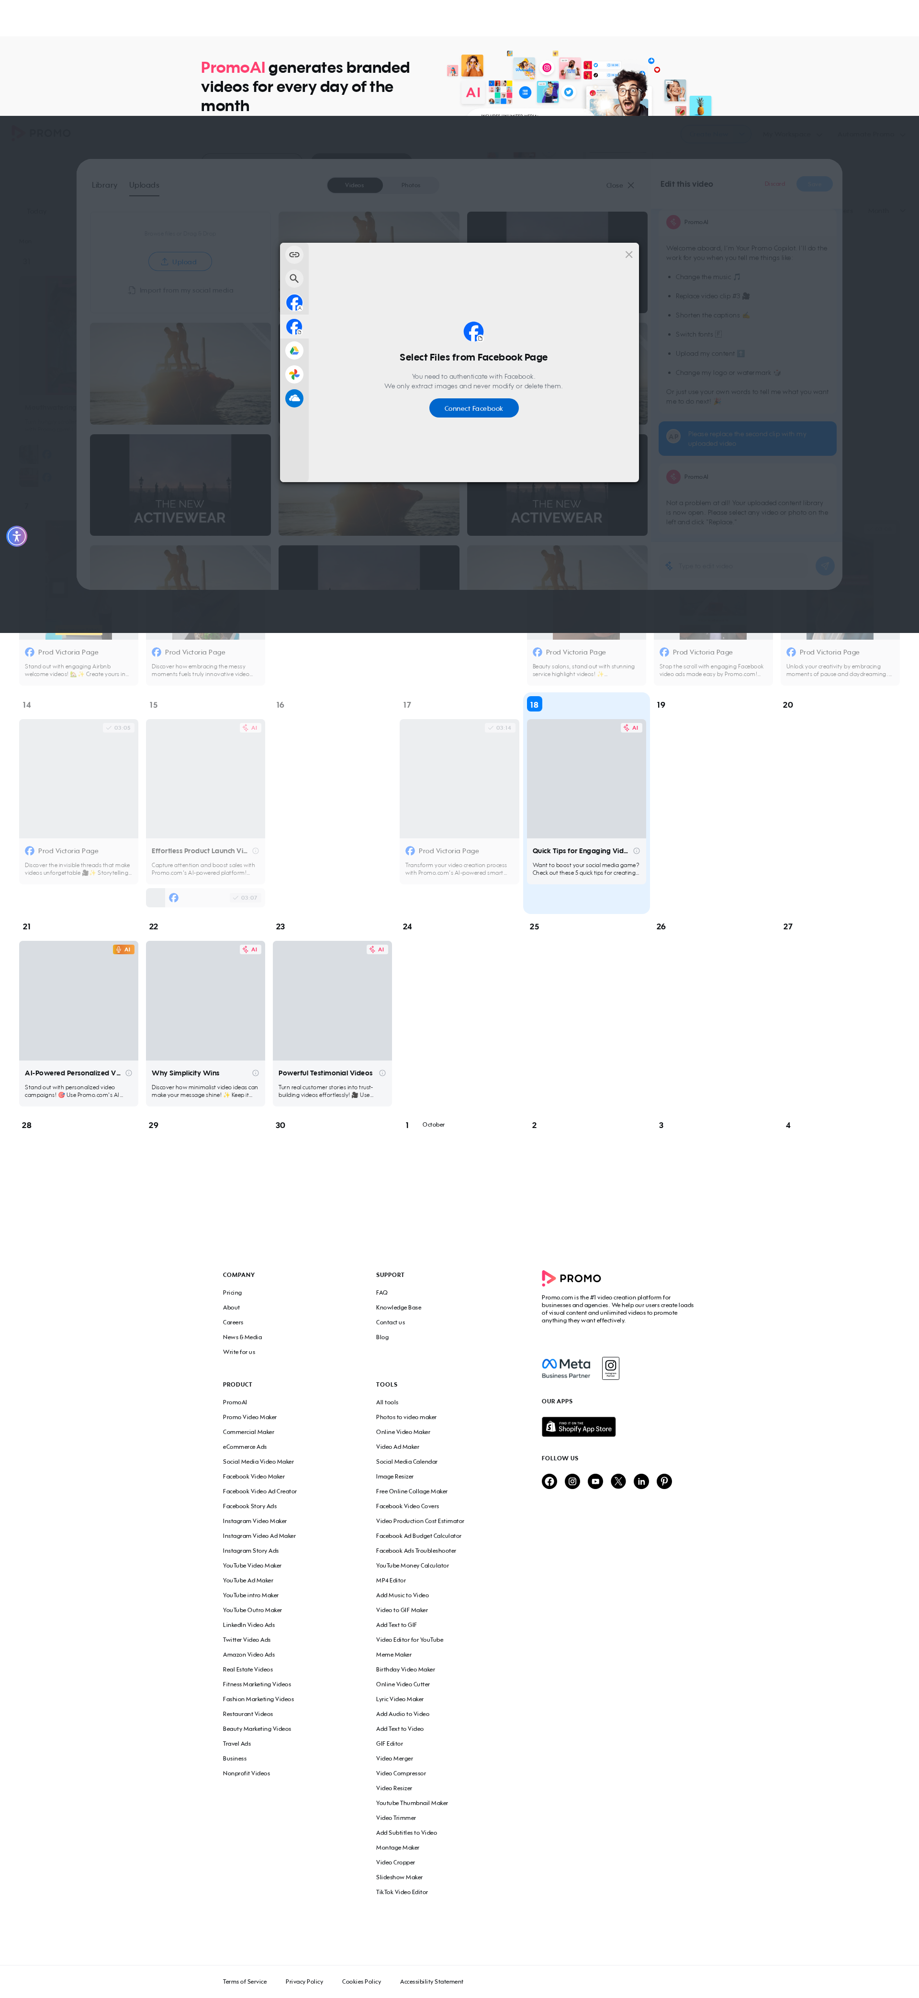Click the Meta Business Partner logo

tap(566, 1368)
